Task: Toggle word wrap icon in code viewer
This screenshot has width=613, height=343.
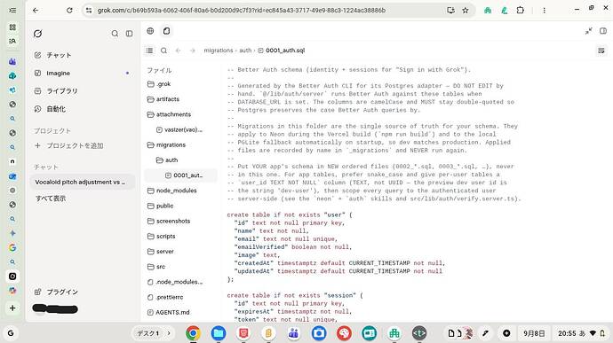Action: 601,51
